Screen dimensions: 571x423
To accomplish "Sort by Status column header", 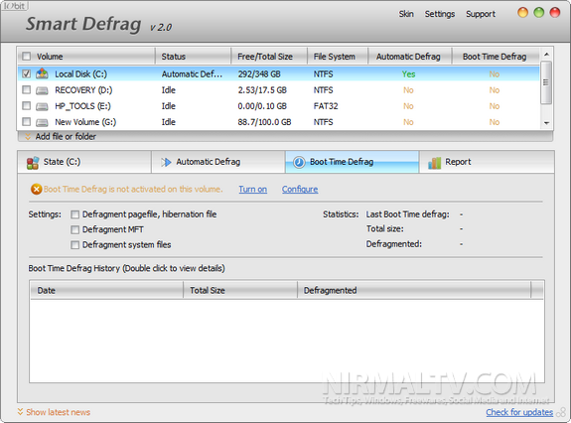I will click(x=194, y=57).
